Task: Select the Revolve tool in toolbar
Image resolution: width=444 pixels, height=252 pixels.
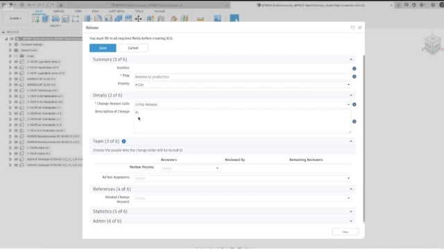Action: click(55, 19)
